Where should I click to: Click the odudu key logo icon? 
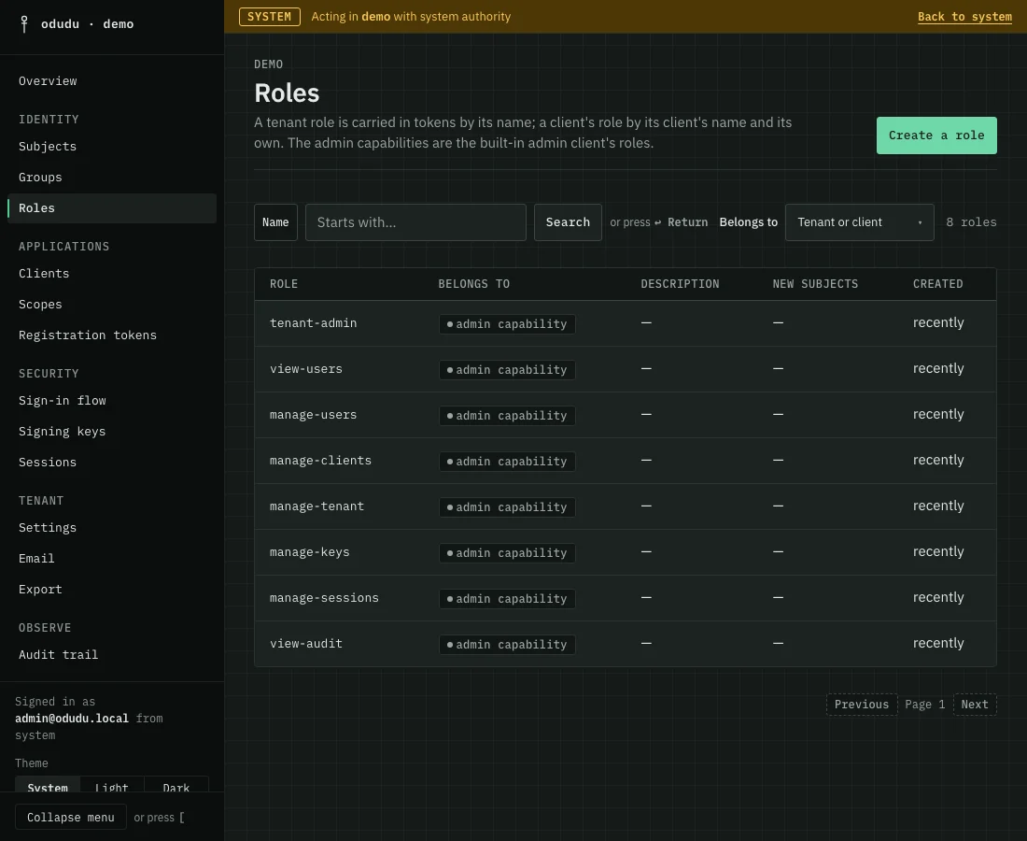(24, 24)
